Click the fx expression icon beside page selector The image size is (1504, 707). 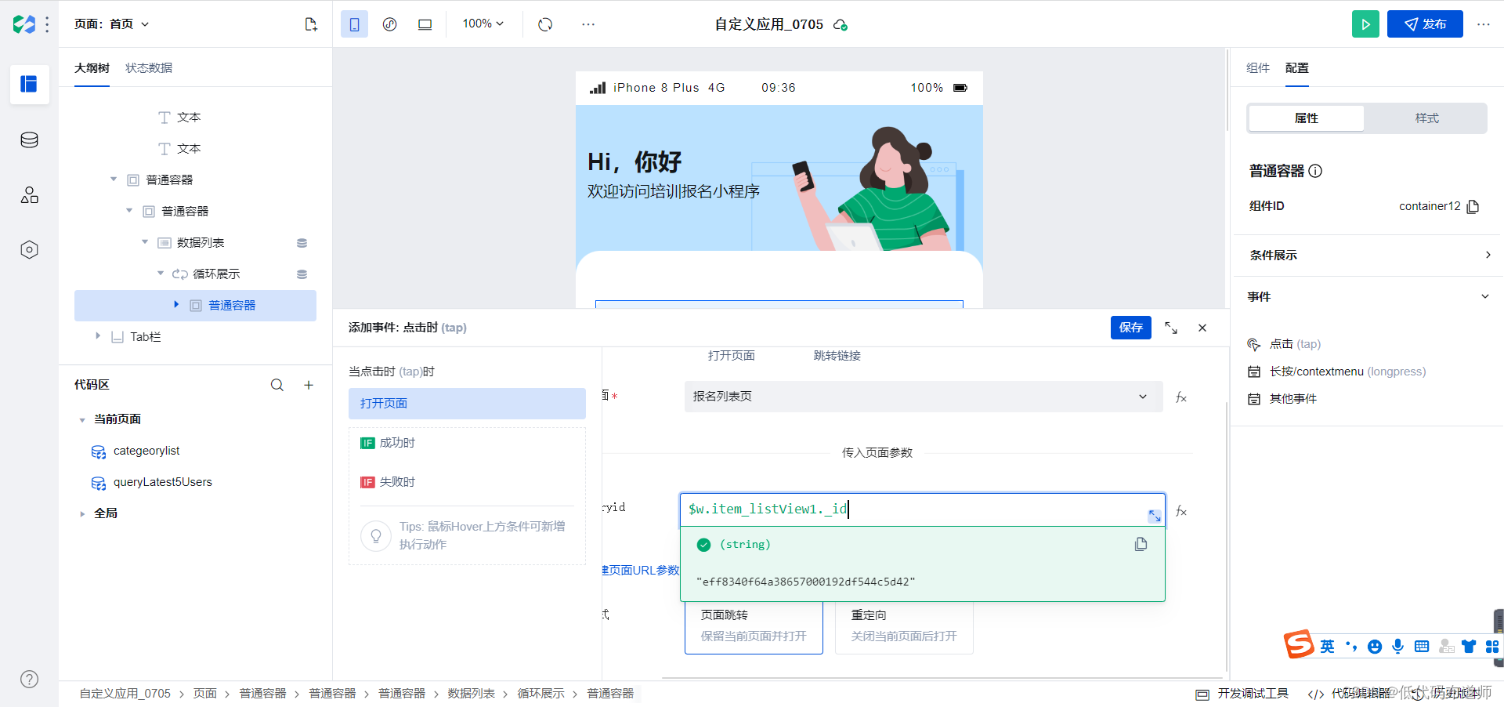(1181, 397)
